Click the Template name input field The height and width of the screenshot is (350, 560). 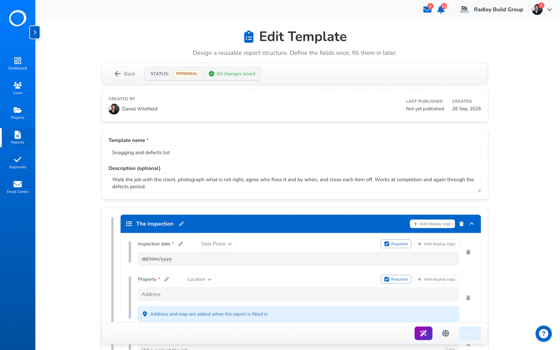point(295,153)
